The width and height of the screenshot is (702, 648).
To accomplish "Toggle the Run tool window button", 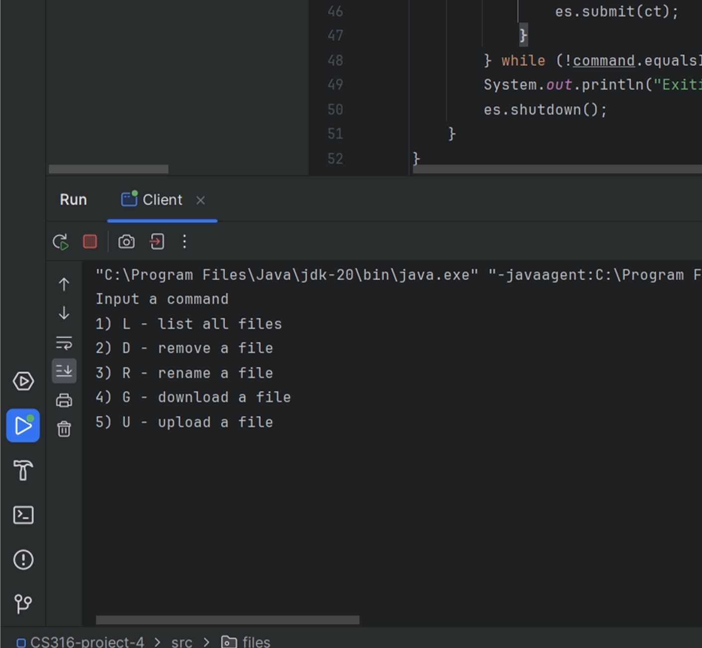I will point(23,426).
